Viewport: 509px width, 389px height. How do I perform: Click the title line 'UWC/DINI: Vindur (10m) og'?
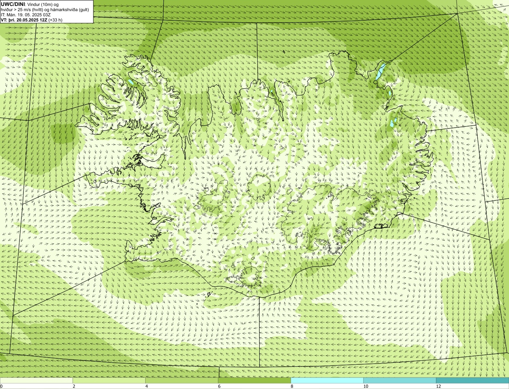coord(30,4)
